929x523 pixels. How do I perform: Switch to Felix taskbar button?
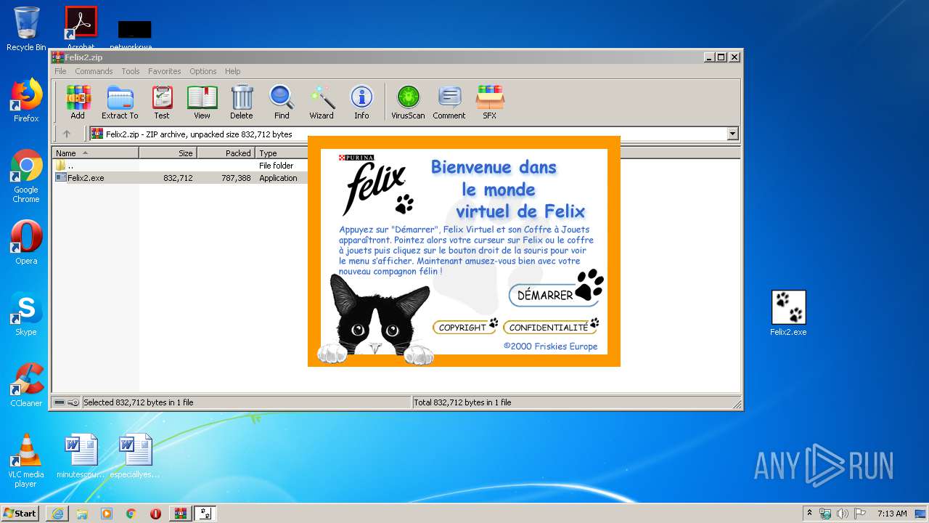[x=205, y=514]
